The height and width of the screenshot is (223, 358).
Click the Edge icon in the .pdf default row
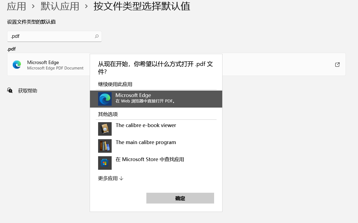(17, 65)
